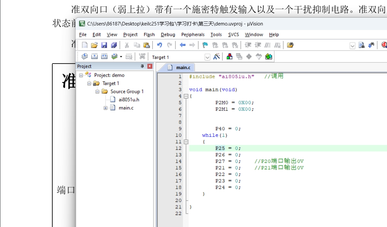The width and height of the screenshot is (387, 227).
Task: Open the Target 1 selection dropdown
Action: [x=207, y=56]
